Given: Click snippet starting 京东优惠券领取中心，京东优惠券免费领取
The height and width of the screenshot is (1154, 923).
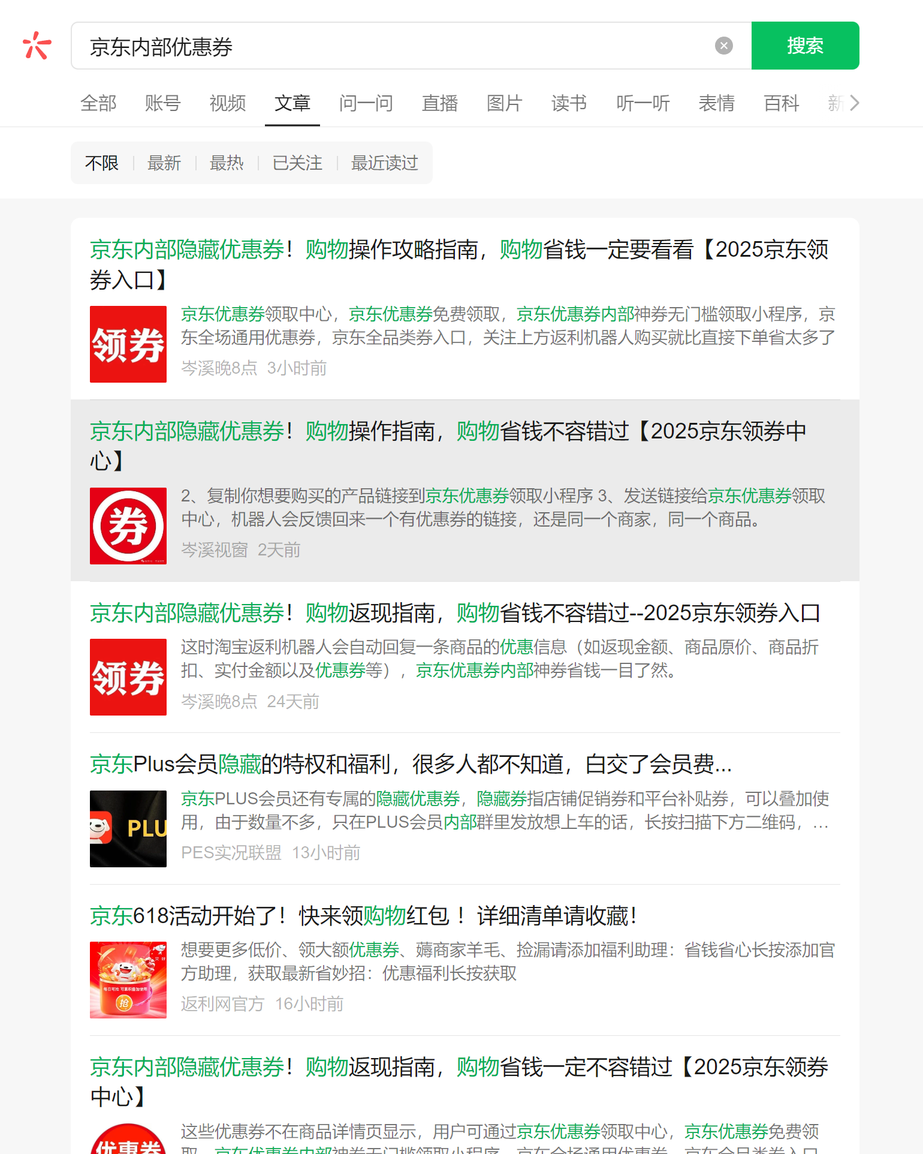Looking at the screenshot, I should [x=508, y=326].
